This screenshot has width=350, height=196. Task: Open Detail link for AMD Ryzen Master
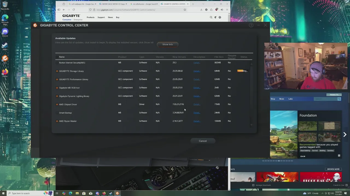pyautogui.click(x=197, y=121)
